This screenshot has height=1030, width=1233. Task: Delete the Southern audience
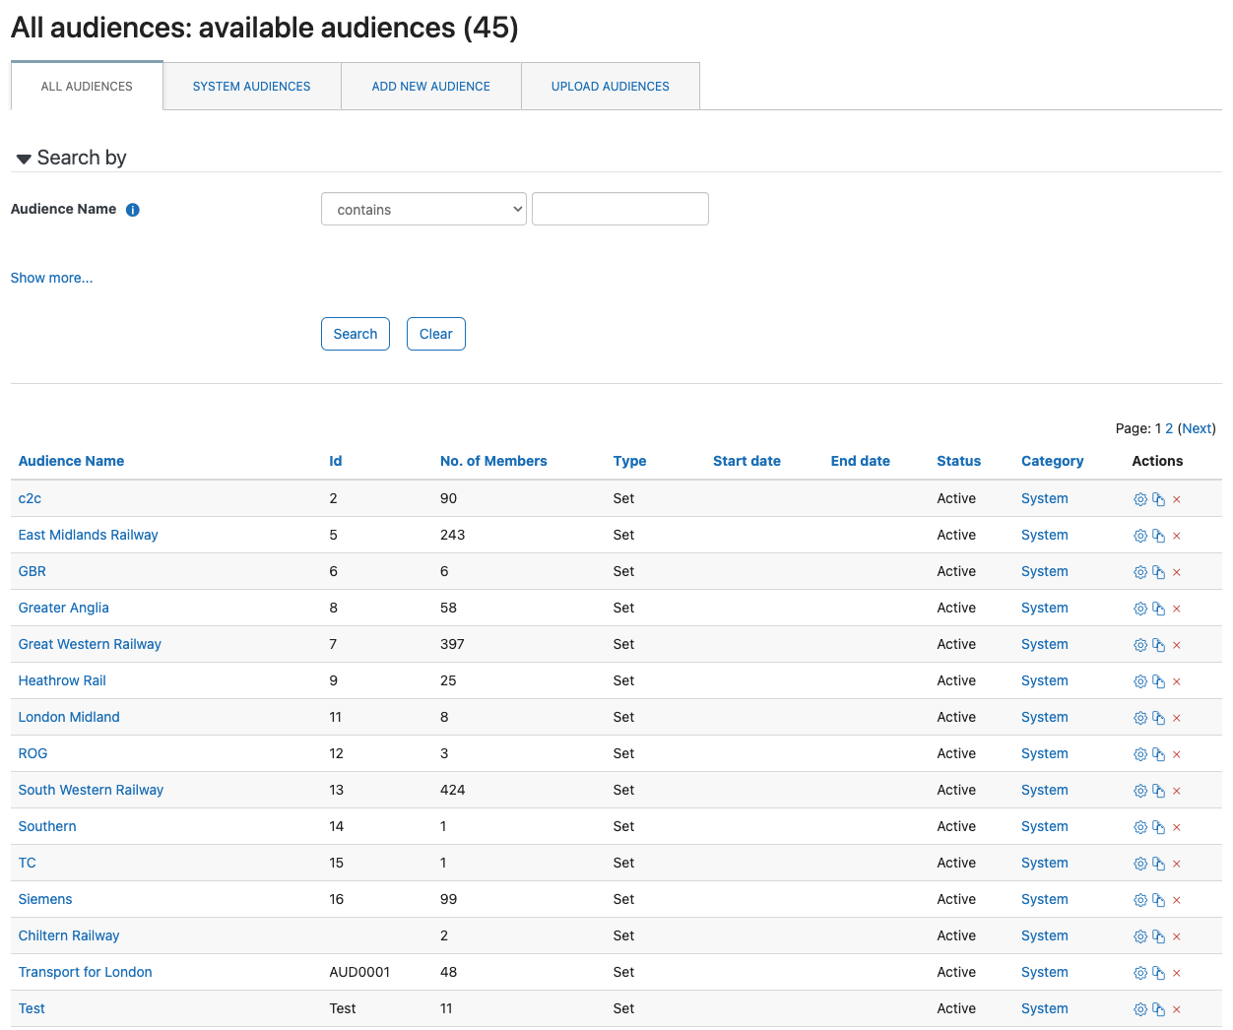click(x=1177, y=827)
